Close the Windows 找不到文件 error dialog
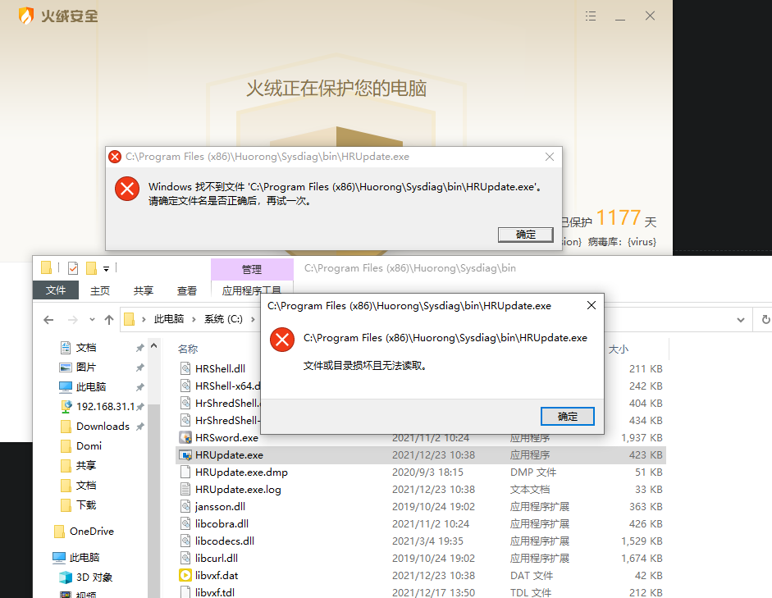 (x=550, y=157)
